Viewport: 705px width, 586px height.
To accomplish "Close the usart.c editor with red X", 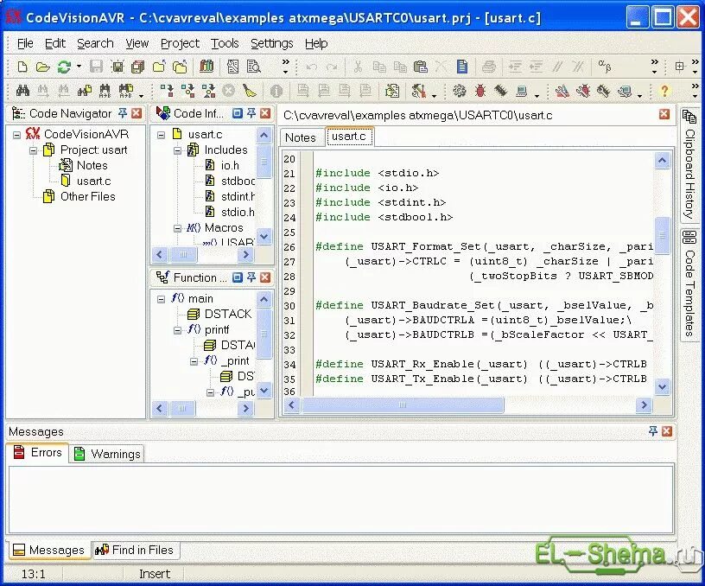I will (664, 114).
